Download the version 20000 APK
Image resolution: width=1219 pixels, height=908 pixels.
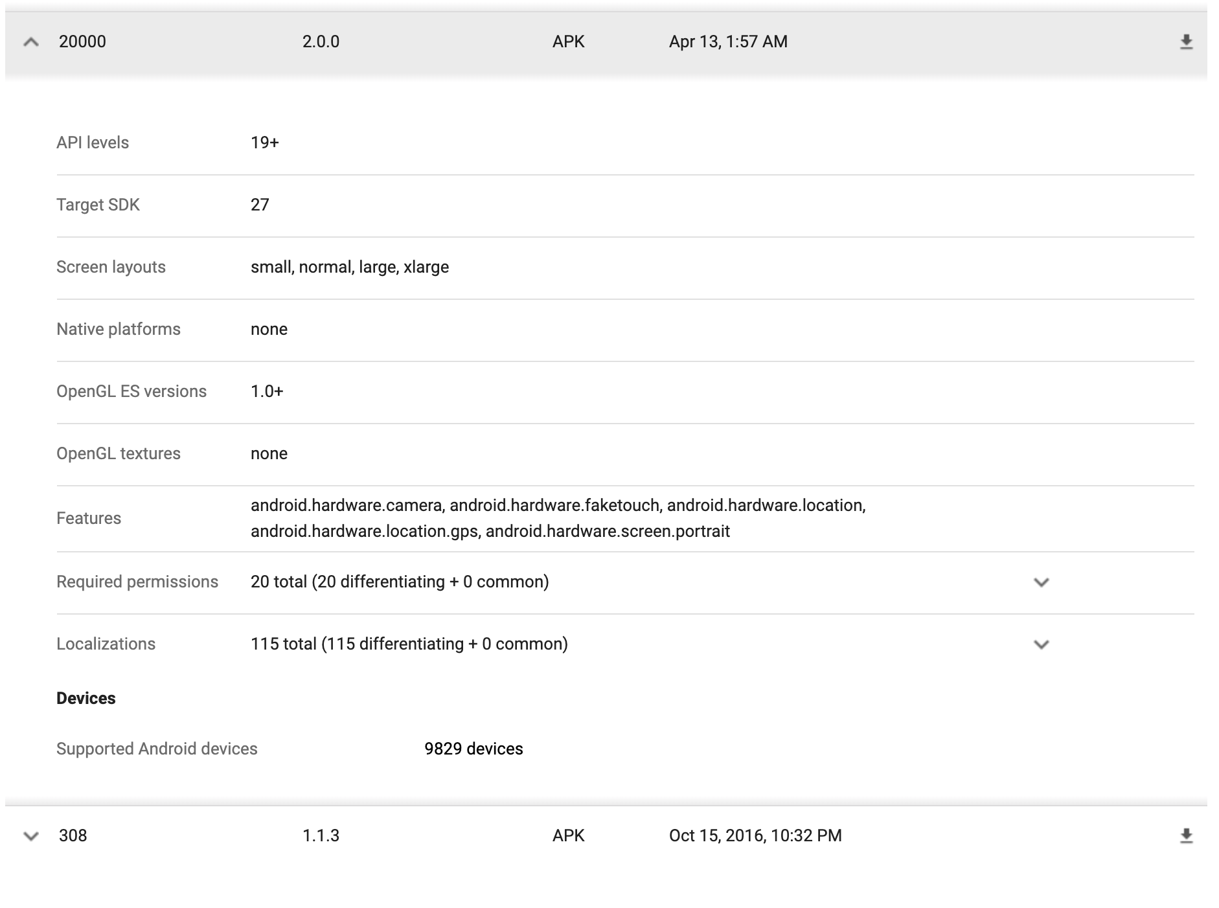[1186, 42]
